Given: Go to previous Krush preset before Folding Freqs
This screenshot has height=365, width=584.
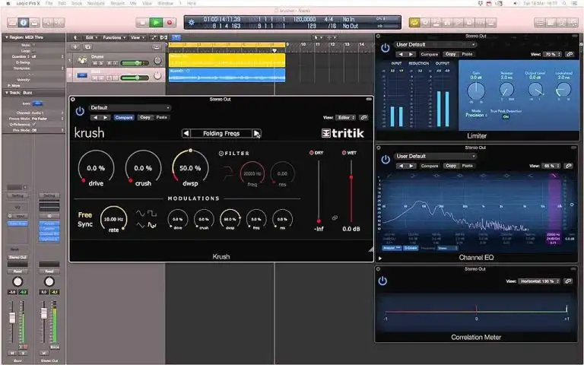Looking at the screenshot, I should (x=186, y=133).
